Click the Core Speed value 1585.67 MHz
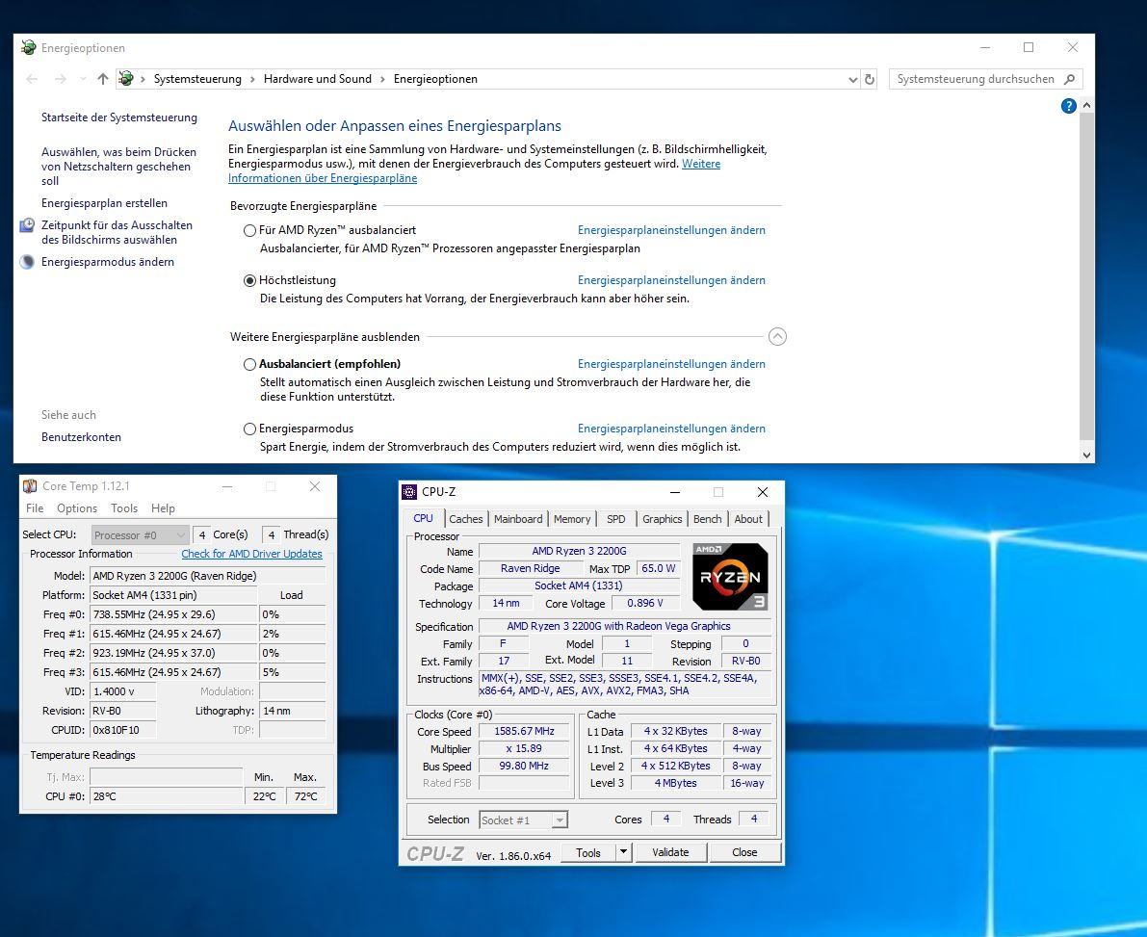This screenshot has width=1147, height=937. pyautogui.click(x=524, y=732)
